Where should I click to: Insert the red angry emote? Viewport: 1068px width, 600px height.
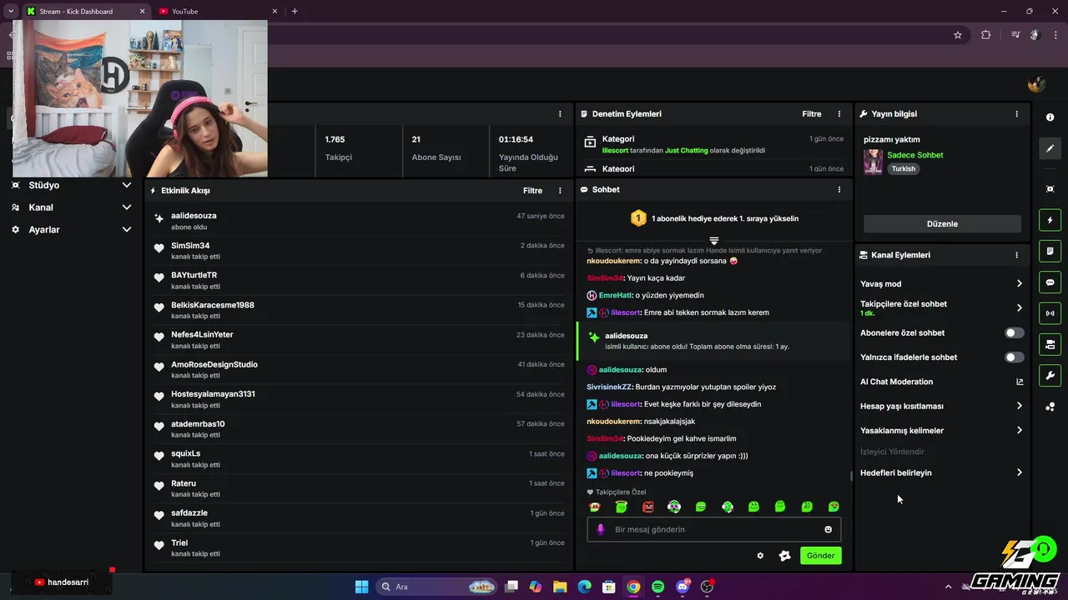coord(647,507)
